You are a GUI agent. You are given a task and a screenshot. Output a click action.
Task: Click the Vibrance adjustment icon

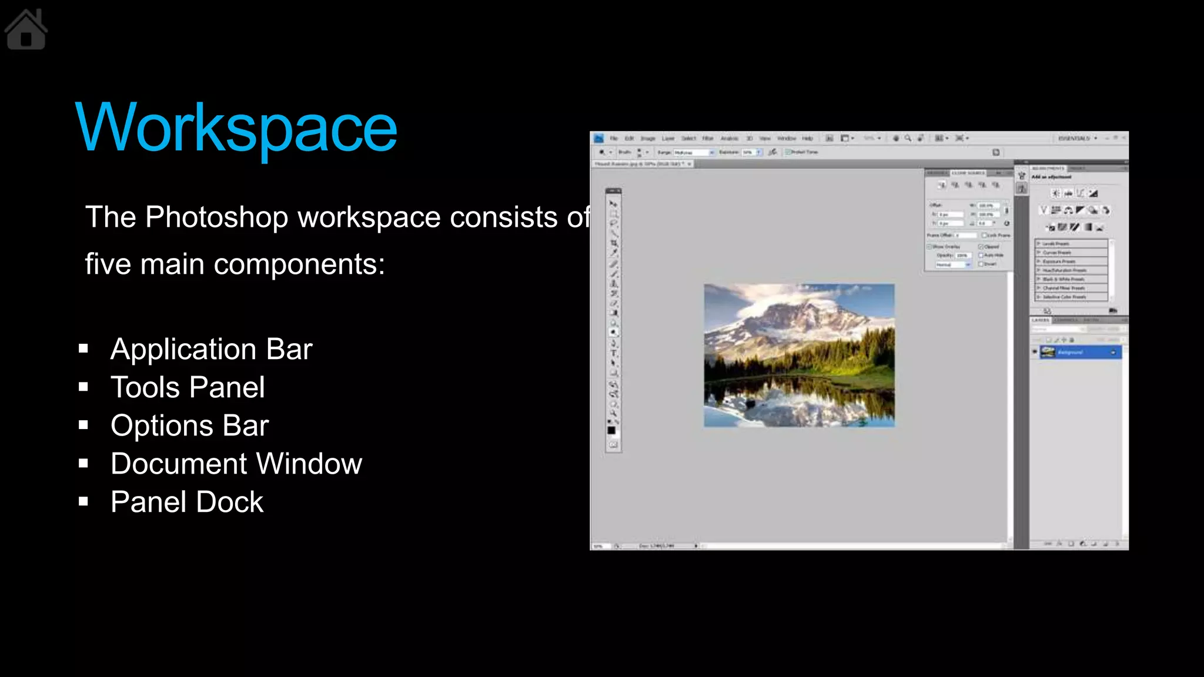[1044, 210]
